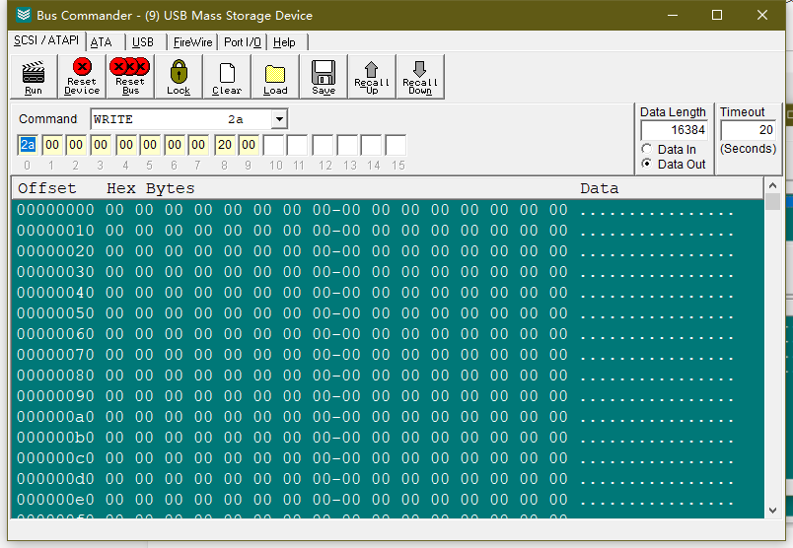Click the Clear blank page icon
The image size is (793, 548).
click(227, 73)
